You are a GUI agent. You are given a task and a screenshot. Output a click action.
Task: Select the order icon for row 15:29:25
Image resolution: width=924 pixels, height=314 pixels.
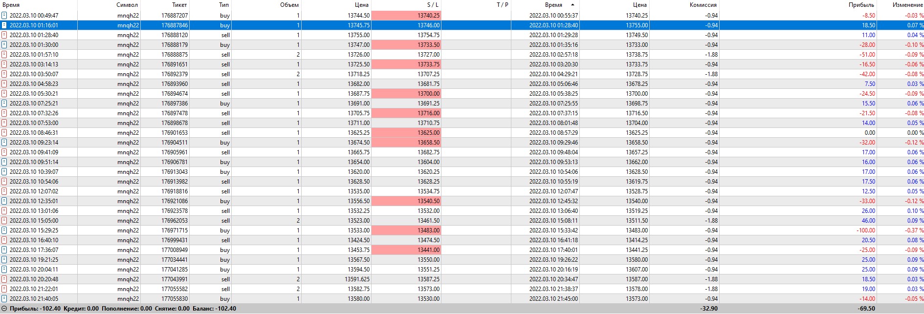4,230
